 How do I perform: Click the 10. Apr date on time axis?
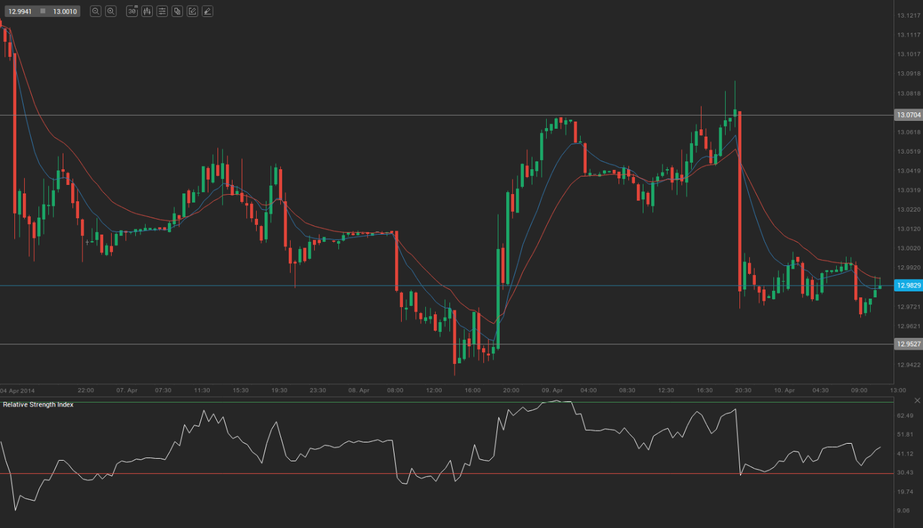[784, 390]
